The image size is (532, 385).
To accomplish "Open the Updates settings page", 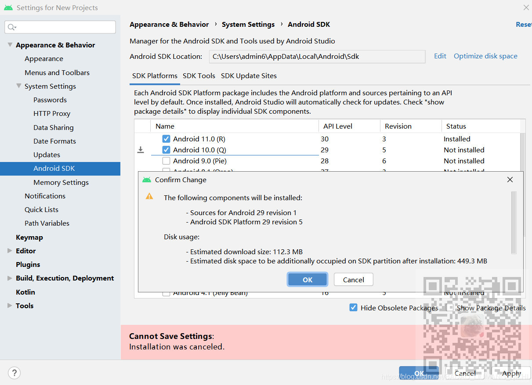I will pos(47,155).
